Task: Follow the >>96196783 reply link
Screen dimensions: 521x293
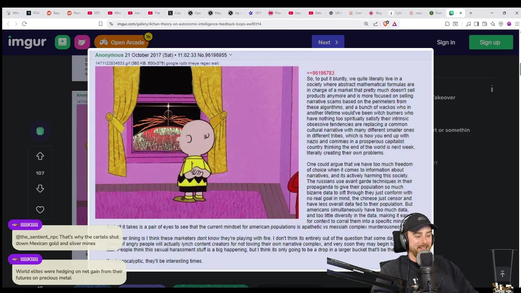Action: (320, 73)
